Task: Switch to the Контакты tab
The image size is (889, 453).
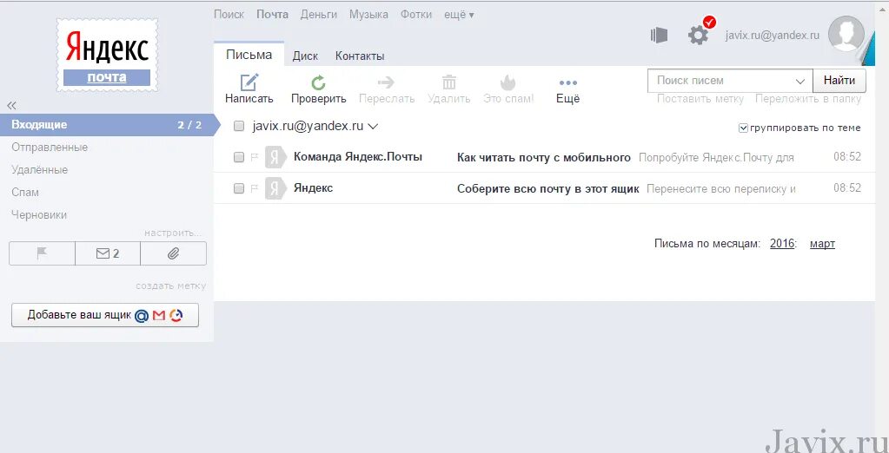Action: (x=360, y=56)
